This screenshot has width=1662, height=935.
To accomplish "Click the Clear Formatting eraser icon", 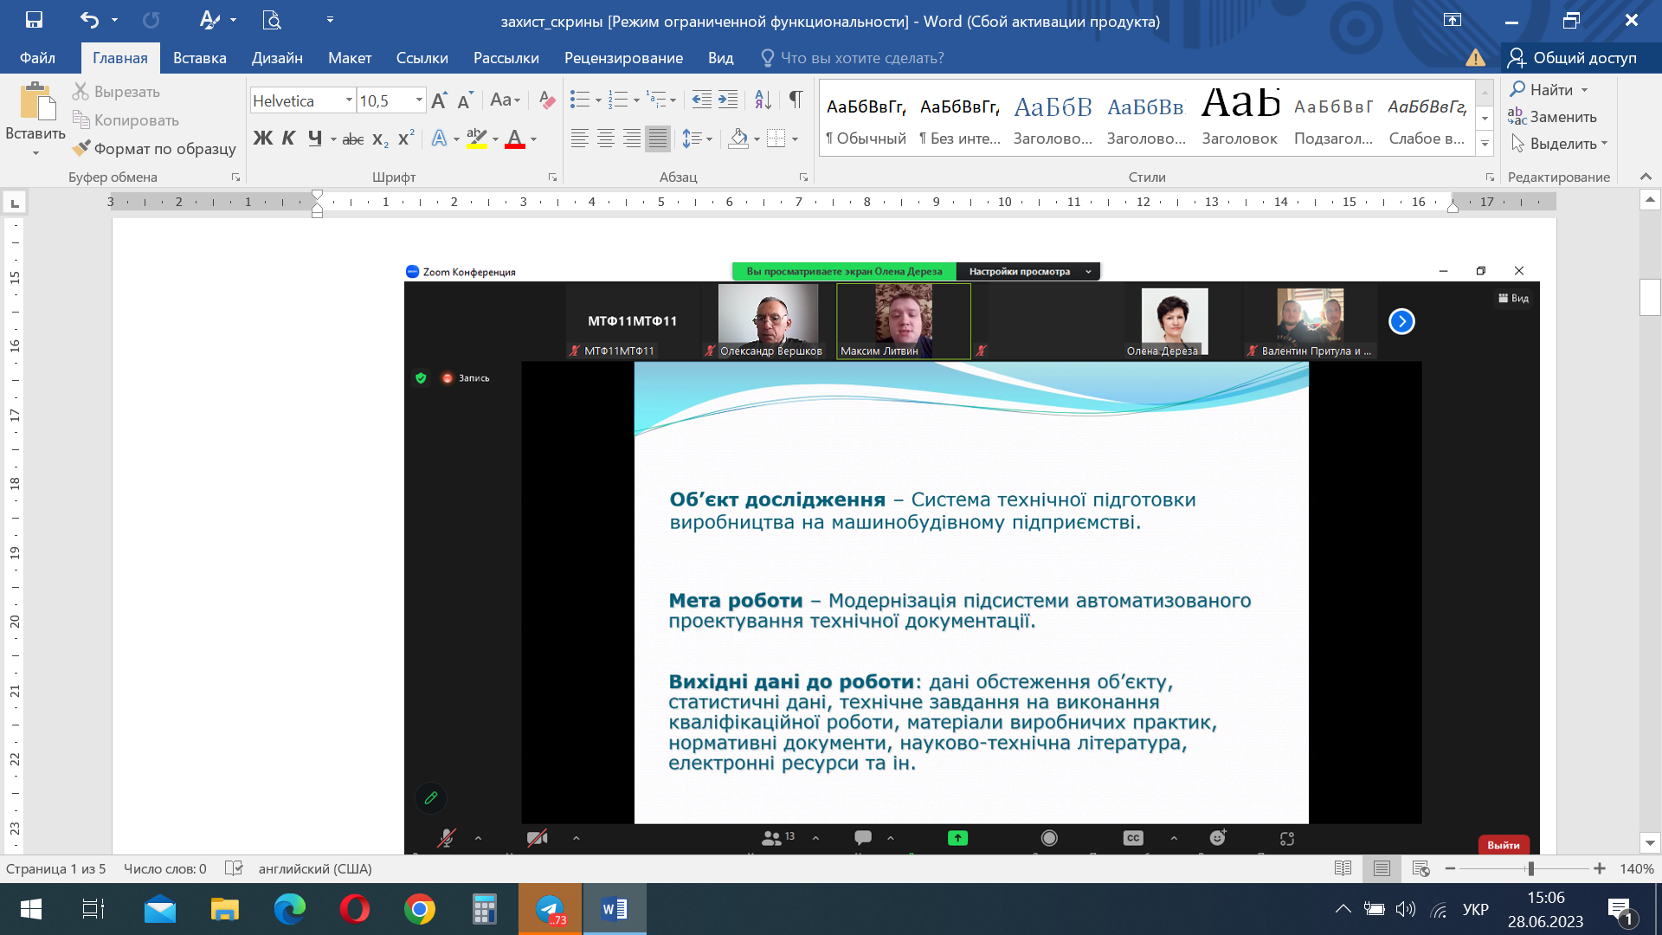I will [x=546, y=100].
